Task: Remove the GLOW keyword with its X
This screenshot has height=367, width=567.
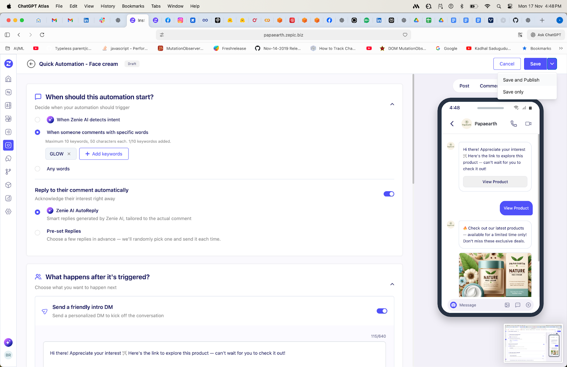Action: [69, 154]
